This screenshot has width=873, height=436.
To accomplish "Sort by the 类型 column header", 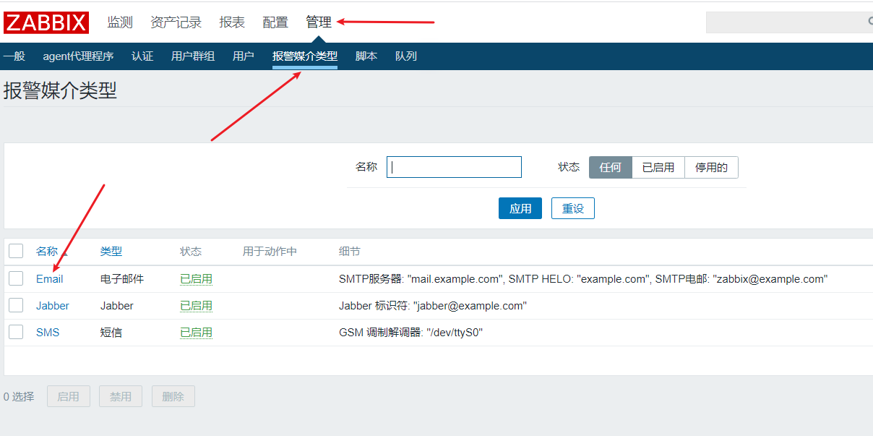I will tap(111, 251).
